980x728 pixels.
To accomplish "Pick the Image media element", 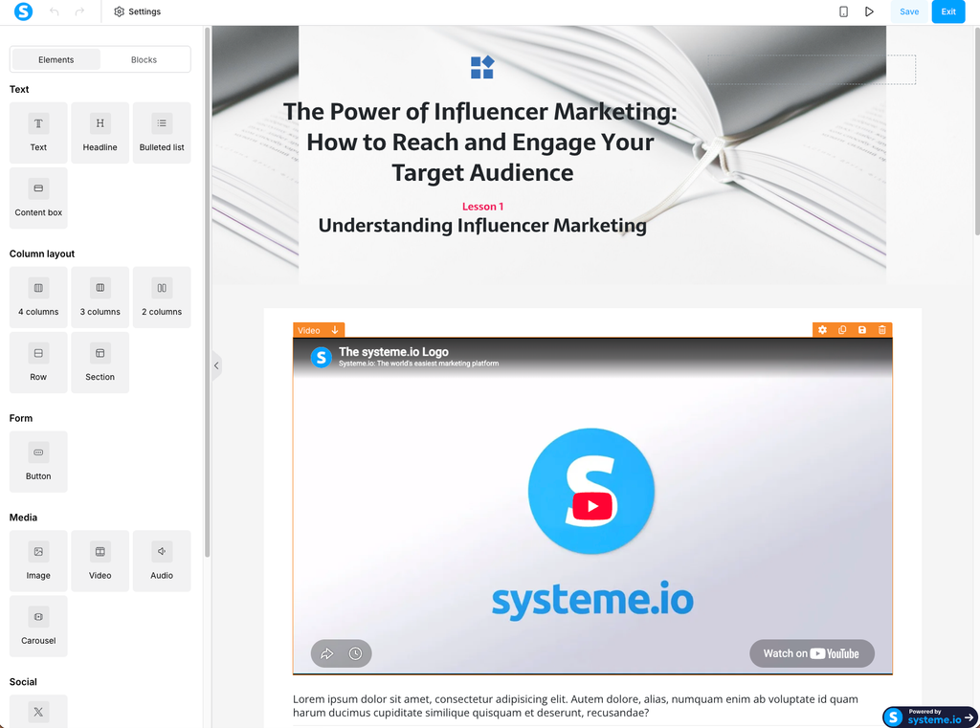I will [38, 562].
